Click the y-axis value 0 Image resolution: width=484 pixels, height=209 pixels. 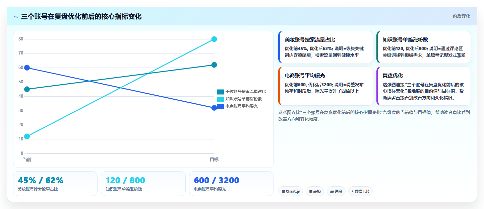point(22,153)
